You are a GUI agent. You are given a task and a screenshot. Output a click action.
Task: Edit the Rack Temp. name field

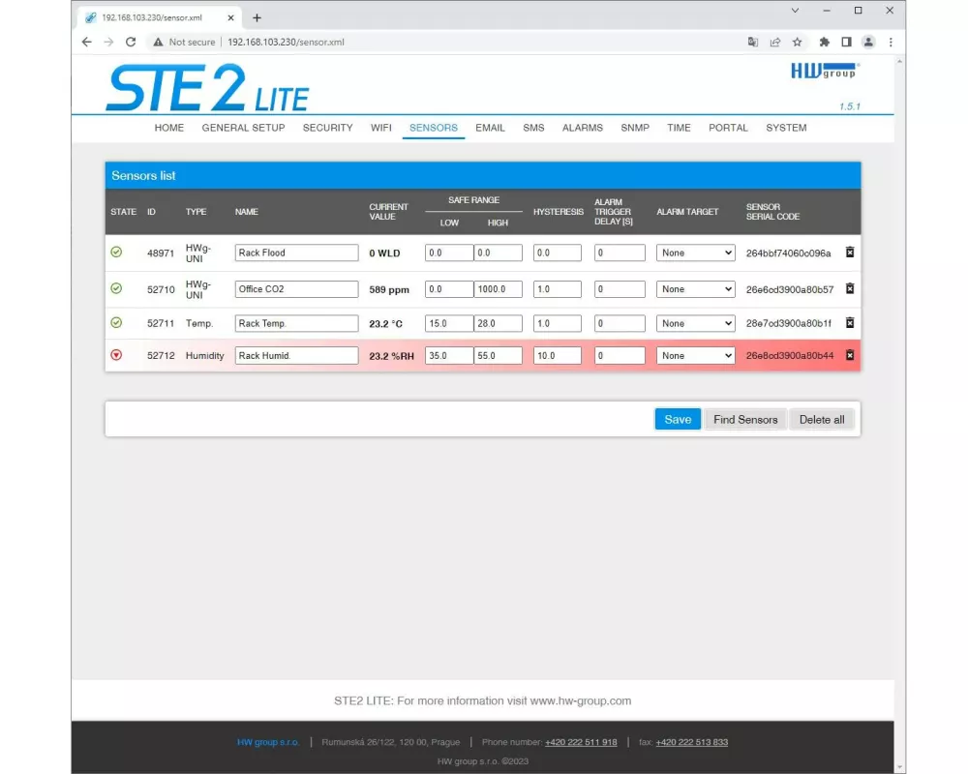point(296,323)
